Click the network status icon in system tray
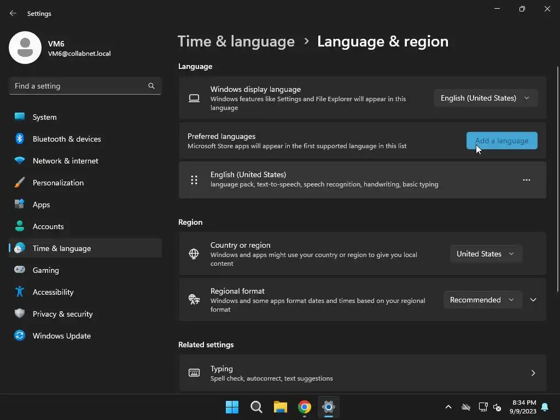 click(x=483, y=407)
